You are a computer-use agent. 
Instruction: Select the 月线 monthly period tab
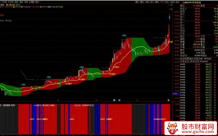[x=26, y=2]
